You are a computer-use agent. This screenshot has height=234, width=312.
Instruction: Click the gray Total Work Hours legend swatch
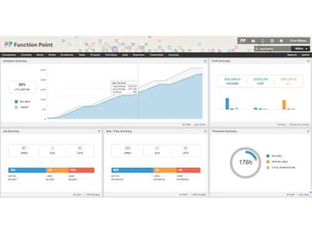coord(268,167)
